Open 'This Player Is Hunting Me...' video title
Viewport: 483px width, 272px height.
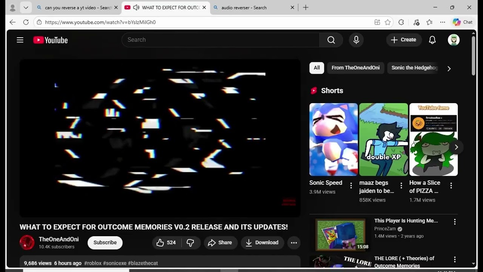[x=406, y=221]
